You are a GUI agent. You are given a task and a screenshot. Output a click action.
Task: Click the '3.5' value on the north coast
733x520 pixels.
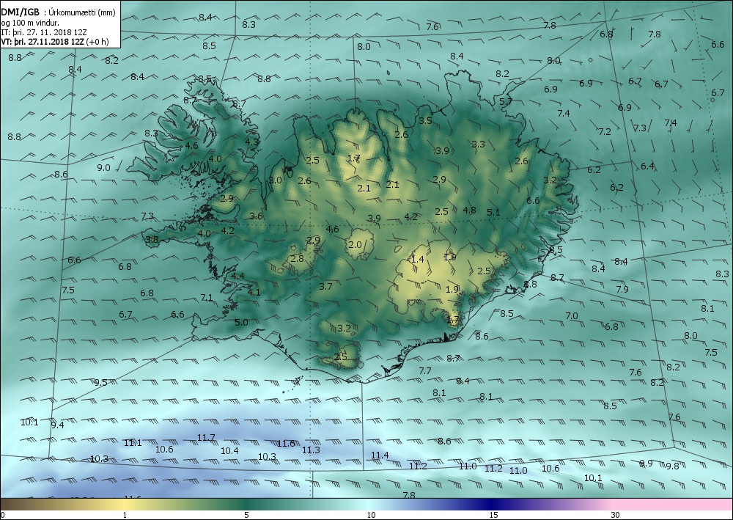point(425,120)
